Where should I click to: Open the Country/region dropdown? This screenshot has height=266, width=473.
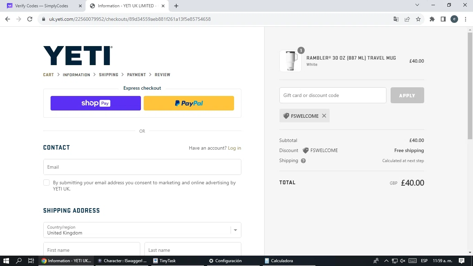[x=142, y=230]
